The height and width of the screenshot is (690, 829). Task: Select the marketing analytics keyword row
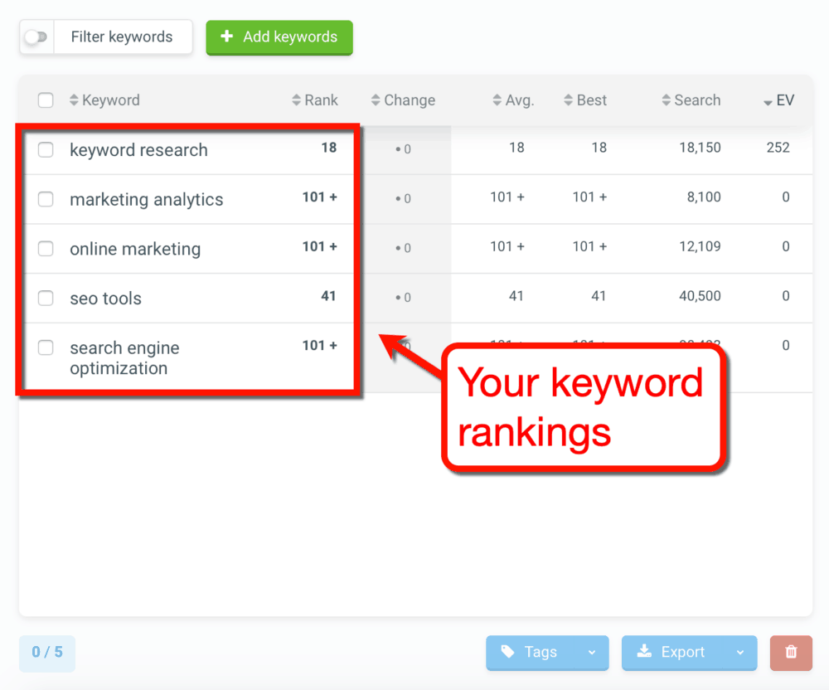pos(146,199)
